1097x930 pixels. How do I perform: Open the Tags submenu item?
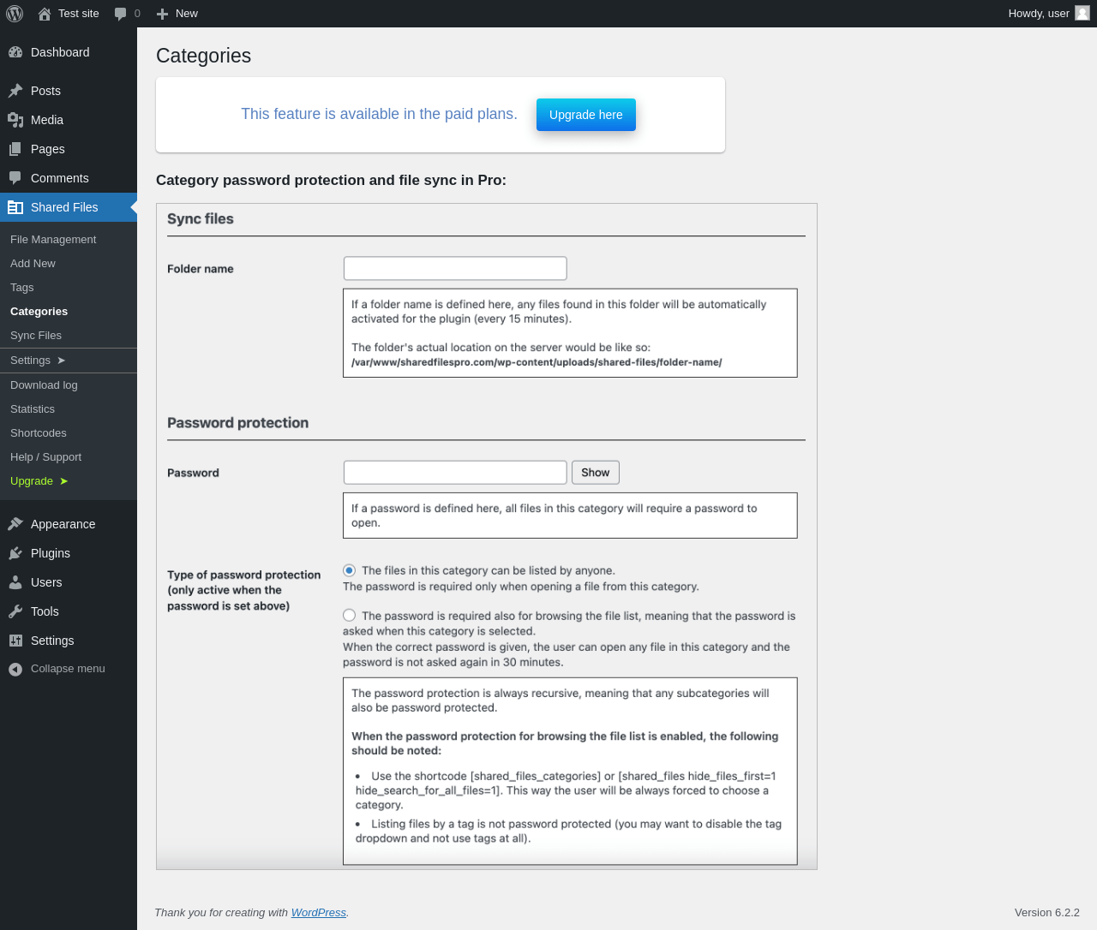pos(22,288)
